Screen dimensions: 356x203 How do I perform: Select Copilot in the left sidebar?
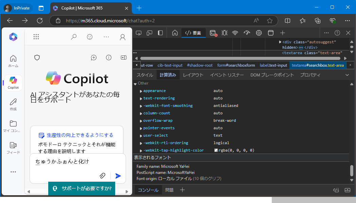click(13, 83)
